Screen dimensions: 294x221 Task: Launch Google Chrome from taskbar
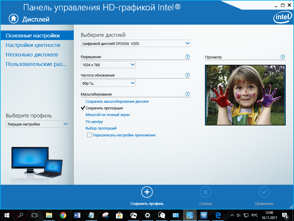click(63, 215)
